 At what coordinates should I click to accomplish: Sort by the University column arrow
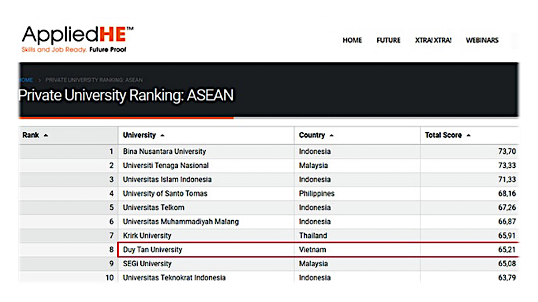click(162, 136)
